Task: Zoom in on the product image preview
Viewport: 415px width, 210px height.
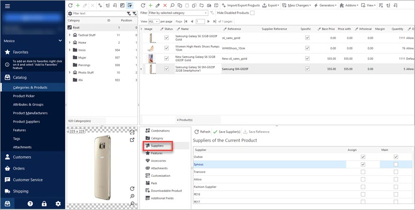Action: click(x=133, y=196)
